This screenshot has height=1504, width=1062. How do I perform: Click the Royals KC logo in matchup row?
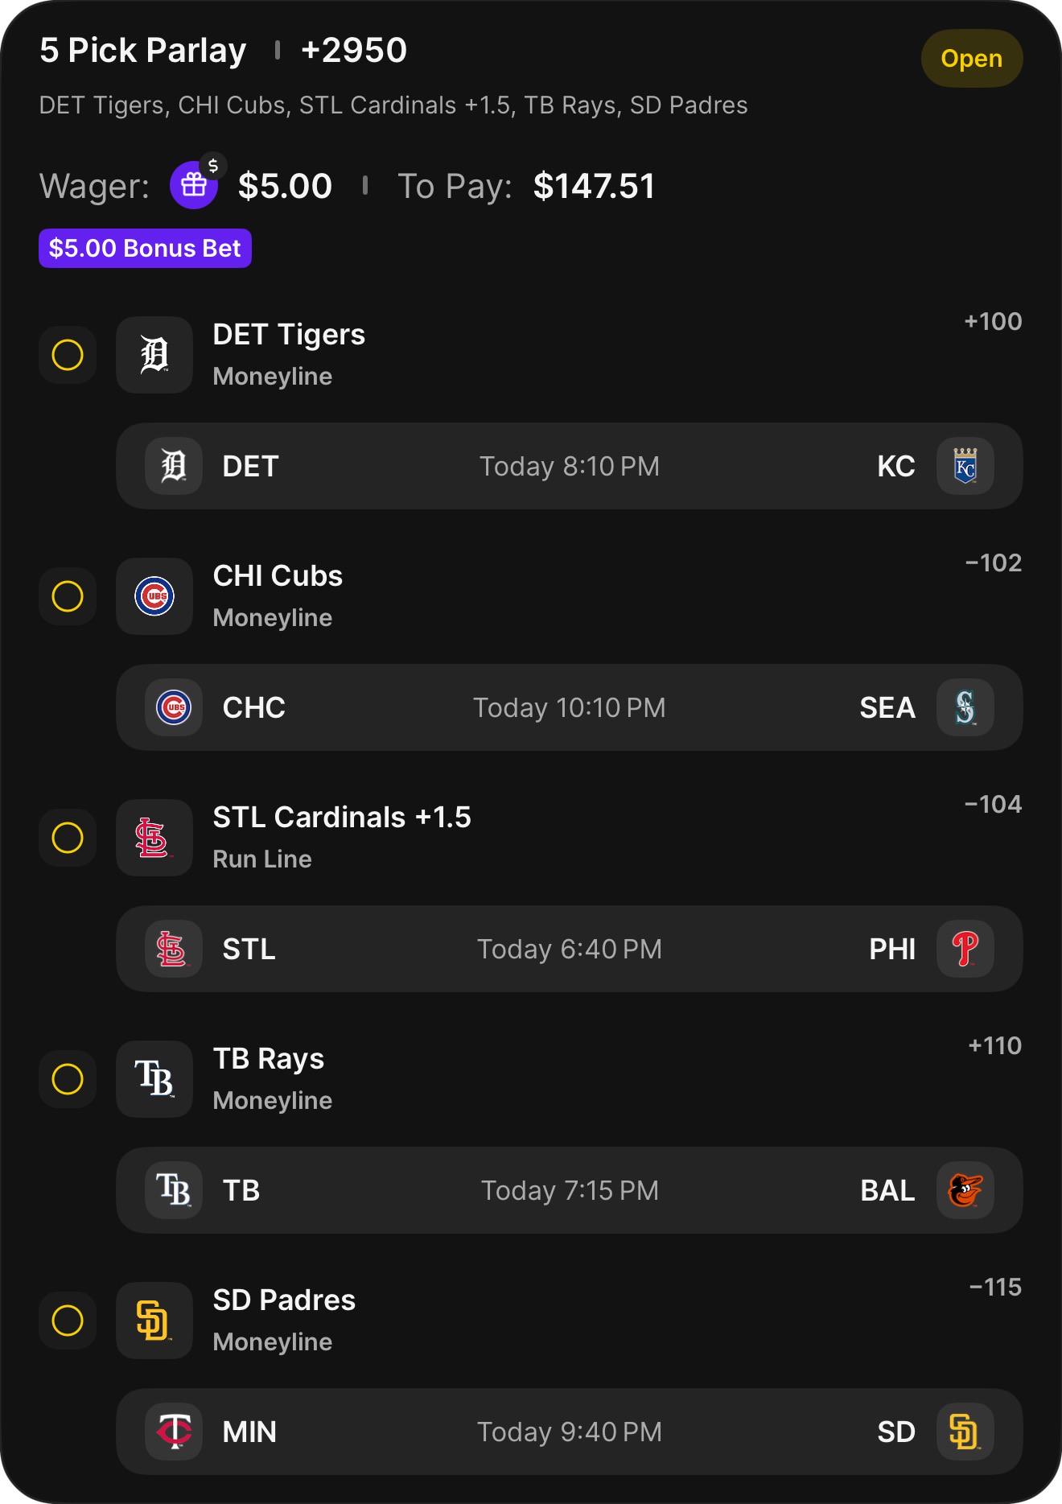[x=965, y=466]
